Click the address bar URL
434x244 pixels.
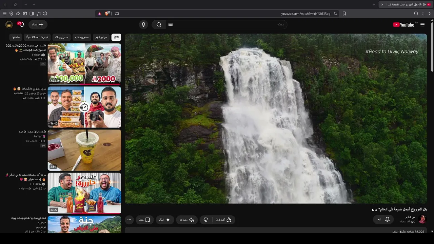click(x=305, y=14)
